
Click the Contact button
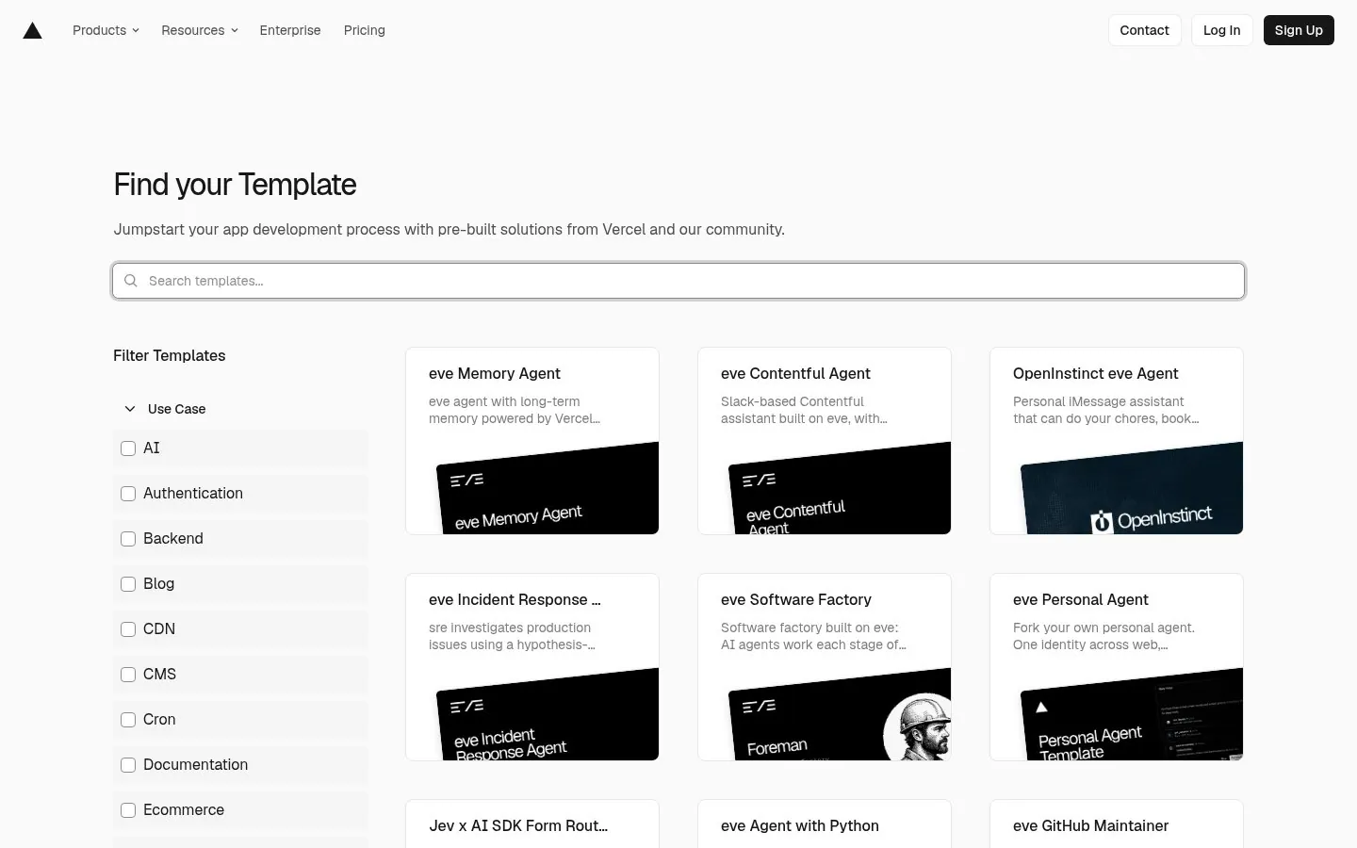coord(1144,30)
